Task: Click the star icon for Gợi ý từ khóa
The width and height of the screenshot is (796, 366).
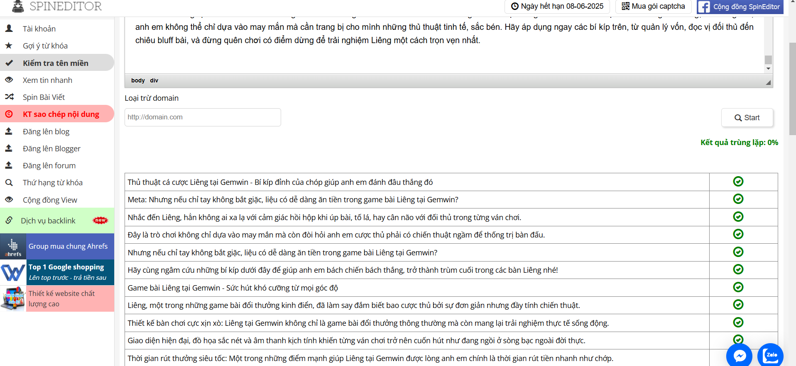Action: 9,46
